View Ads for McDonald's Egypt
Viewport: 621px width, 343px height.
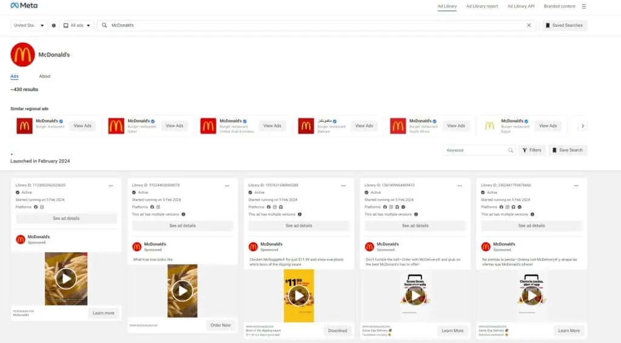[548, 126]
